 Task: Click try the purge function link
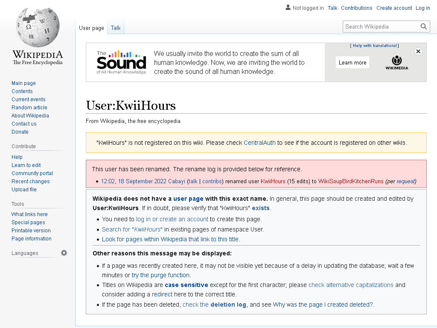coord(160,275)
